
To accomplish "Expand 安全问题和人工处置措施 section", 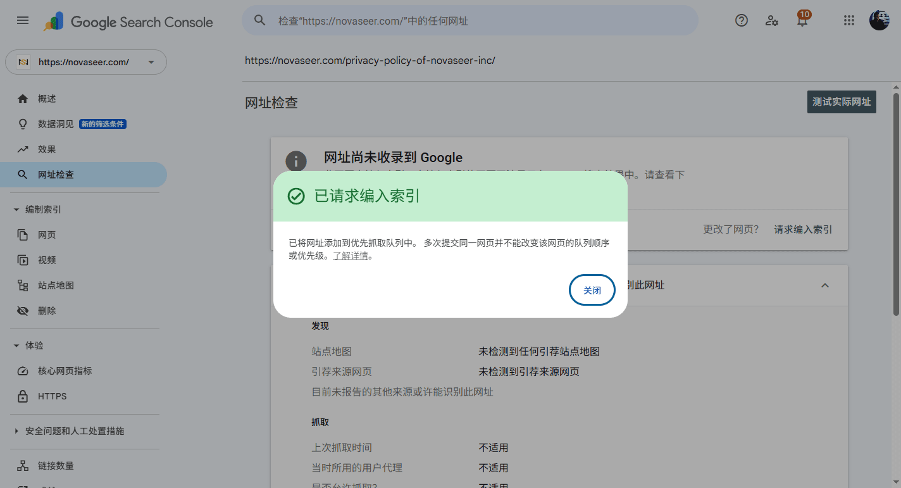I will click(16, 431).
